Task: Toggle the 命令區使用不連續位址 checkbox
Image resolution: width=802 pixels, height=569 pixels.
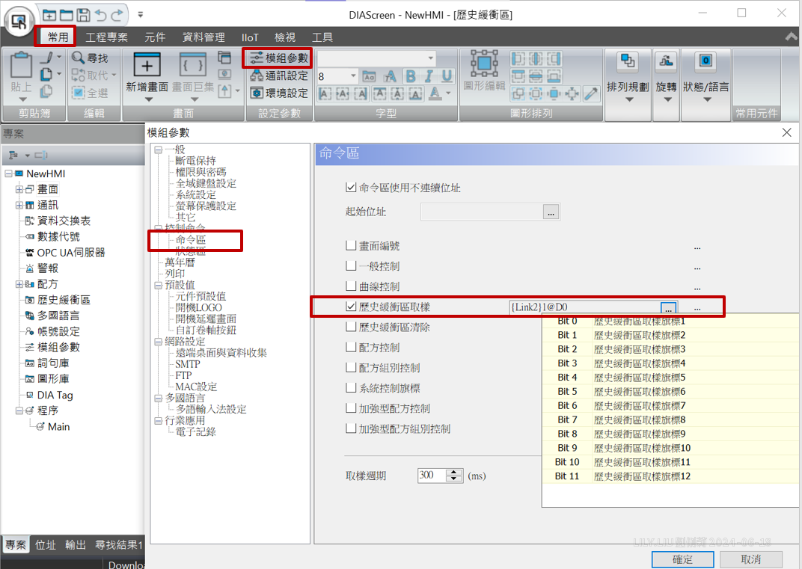Action: [351, 188]
